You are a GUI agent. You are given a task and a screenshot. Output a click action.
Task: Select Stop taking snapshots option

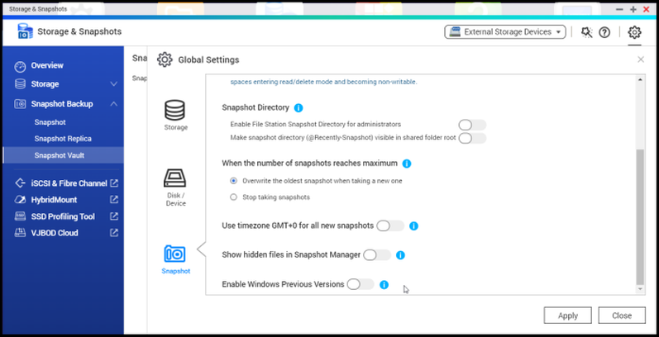[234, 197]
